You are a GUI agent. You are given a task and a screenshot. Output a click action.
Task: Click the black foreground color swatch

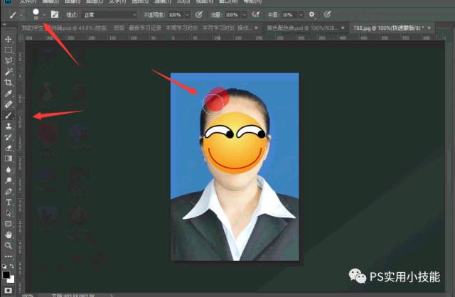coord(6,274)
